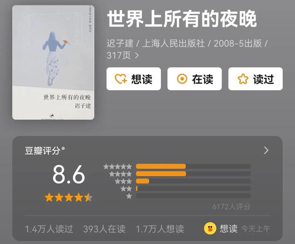Tap the orange 8.6 average rating stars
Screen dimensions: 295x244
(69, 198)
